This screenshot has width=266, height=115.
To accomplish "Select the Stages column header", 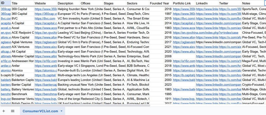I will click(x=115, y=3).
